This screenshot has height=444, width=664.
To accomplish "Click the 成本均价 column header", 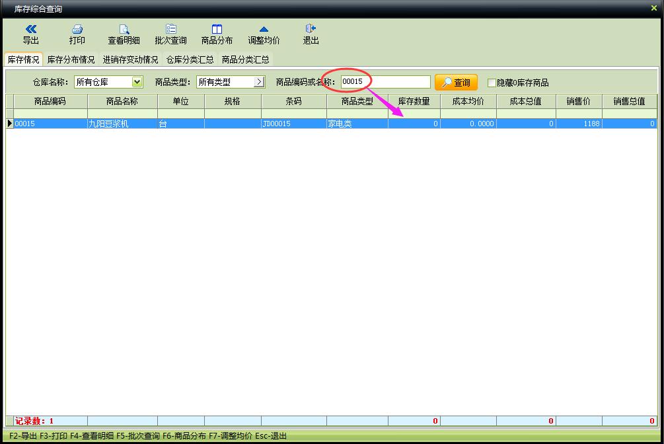I will tap(468, 101).
